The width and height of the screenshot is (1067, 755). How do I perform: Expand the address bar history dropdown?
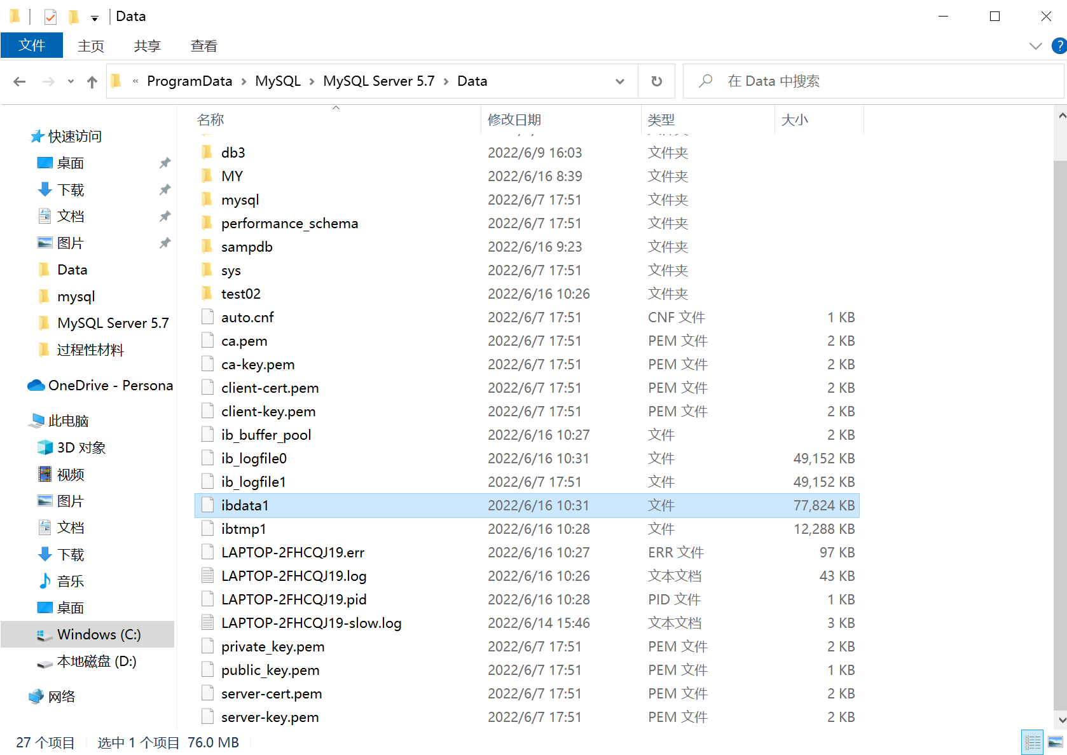click(x=619, y=81)
